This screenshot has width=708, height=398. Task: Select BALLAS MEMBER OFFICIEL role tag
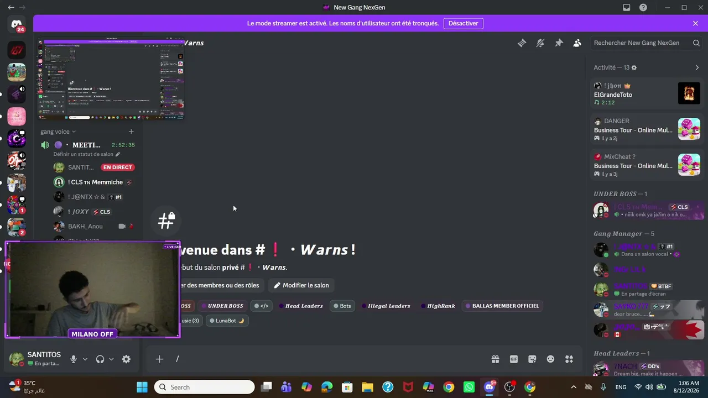(502, 306)
